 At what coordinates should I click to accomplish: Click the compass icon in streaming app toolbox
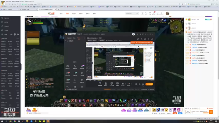click(x=82, y=73)
